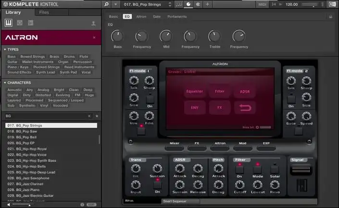
Task: Collapse the TYPES section
Action: (x=4, y=49)
